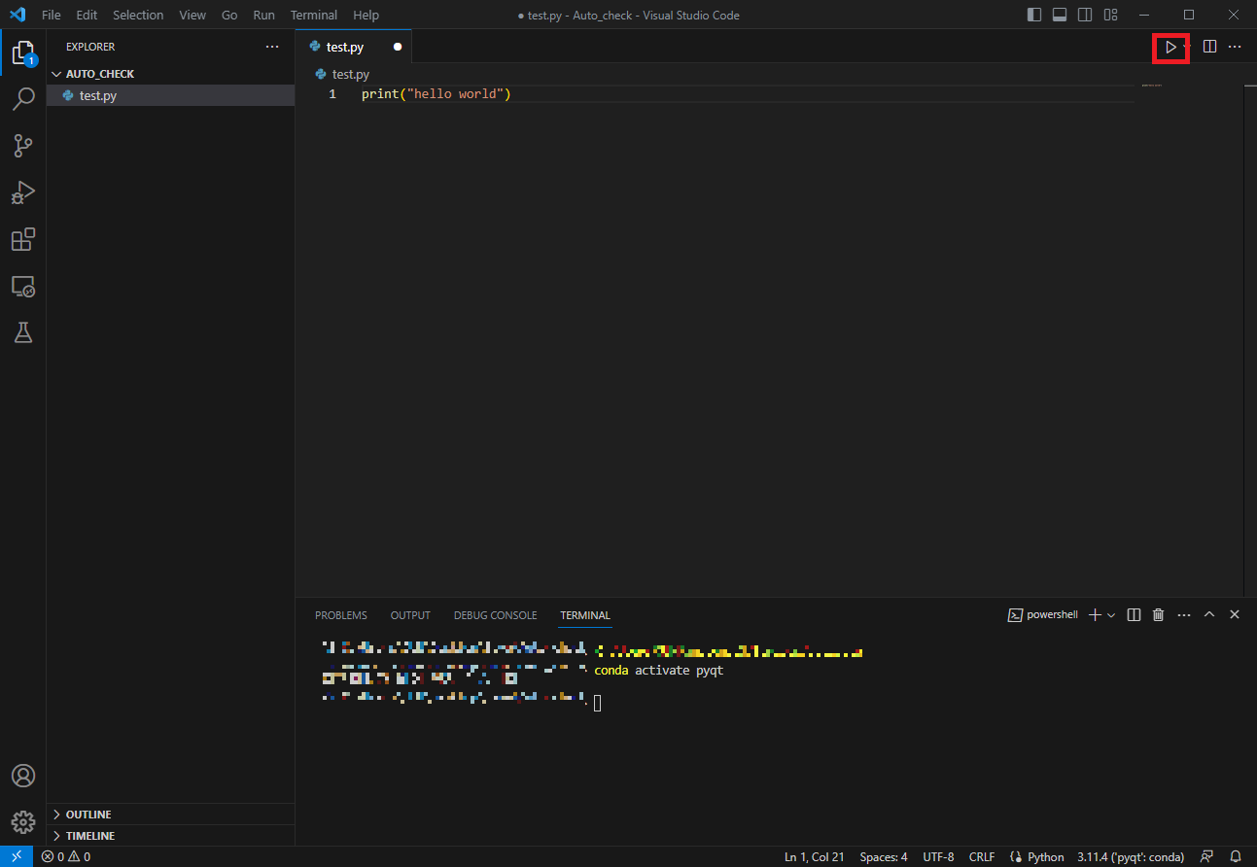Image resolution: width=1257 pixels, height=867 pixels.
Task: Open the Remote Explorer view
Action: (23, 287)
